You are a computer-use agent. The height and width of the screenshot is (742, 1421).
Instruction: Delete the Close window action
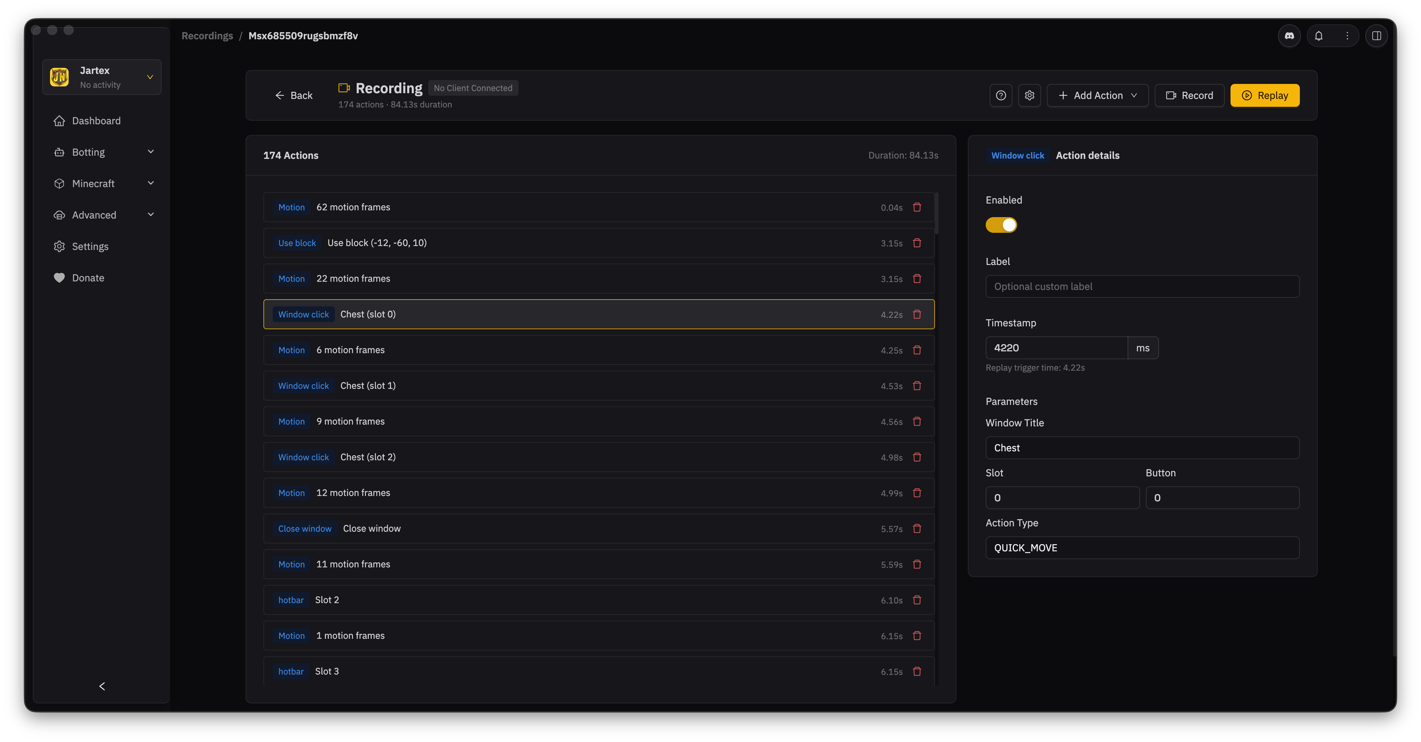tap(917, 529)
